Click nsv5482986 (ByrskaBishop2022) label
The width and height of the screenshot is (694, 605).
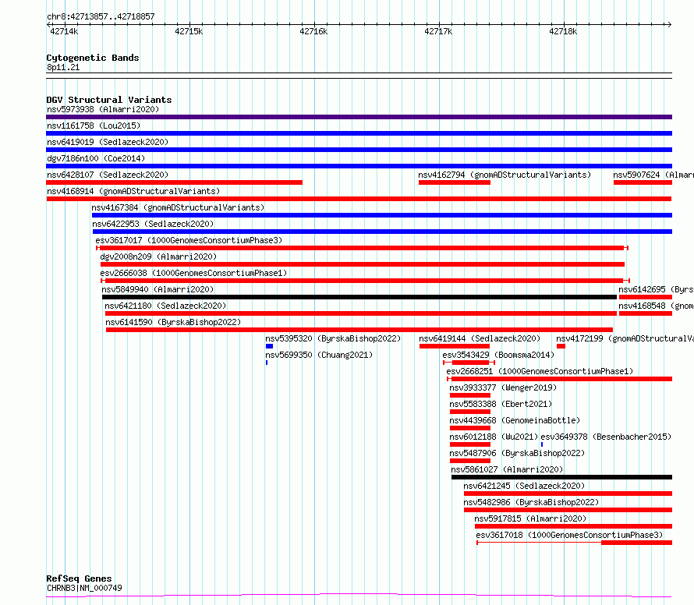pos(531,502)
